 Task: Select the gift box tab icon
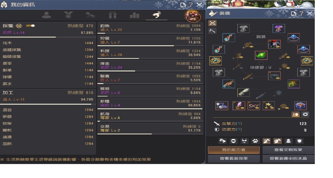(113, 15)
